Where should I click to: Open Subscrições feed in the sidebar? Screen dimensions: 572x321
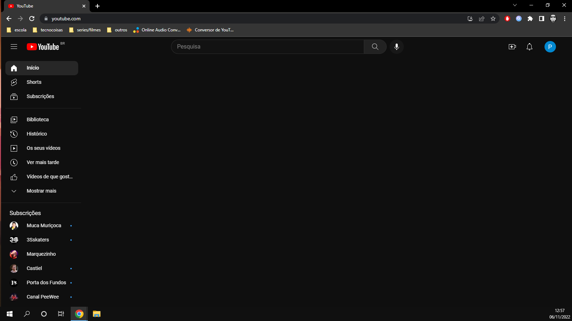42,97
